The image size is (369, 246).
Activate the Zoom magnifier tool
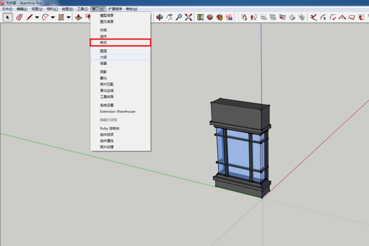tap(179, 17)
